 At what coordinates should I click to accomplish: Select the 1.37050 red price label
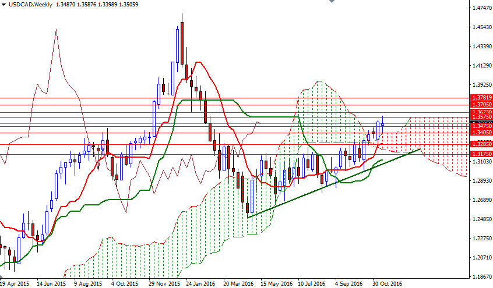[x=481, y=105]
